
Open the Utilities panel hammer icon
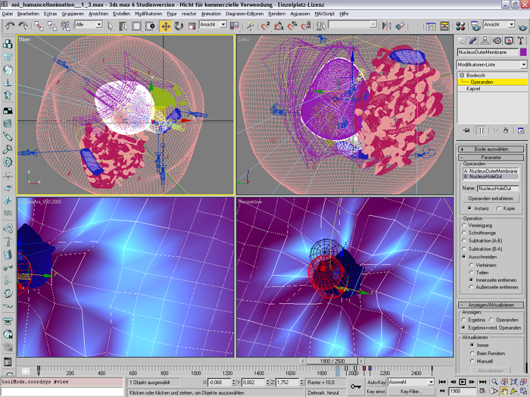(x=520, y=40)
